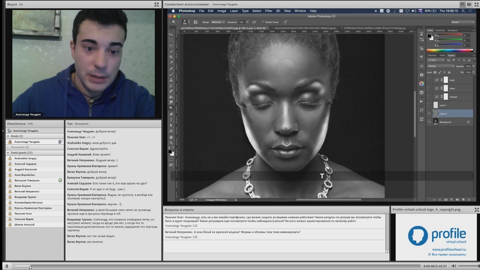Toggle the layer filter on/off switch
The image size is (480, 270).
point(474,60)
